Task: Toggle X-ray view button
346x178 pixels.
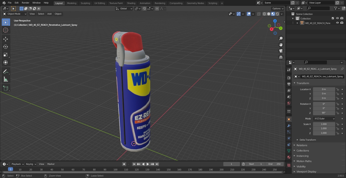Action: [259, 14]
